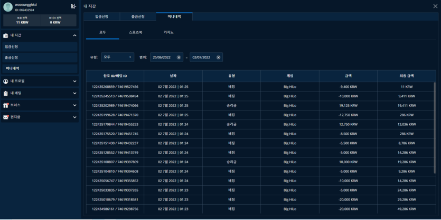
Task: Collapse the 내 지갑 sidebar section
Action: point(74,36)
